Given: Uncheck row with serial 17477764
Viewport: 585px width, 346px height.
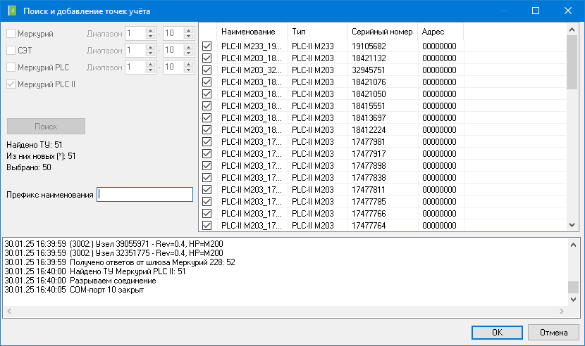Looking at the screenshot, I should 207,225.
